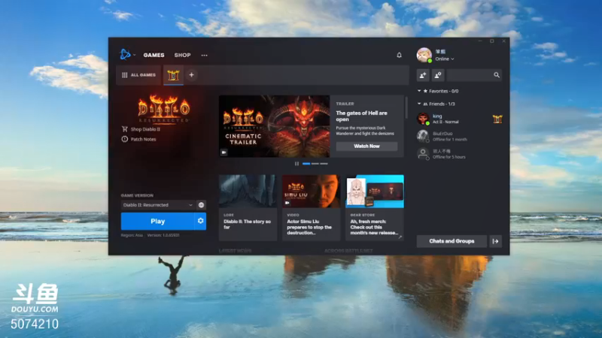
Task: Open the Battle.net logo dropdown arrow
Action: [x=135, y=55]
